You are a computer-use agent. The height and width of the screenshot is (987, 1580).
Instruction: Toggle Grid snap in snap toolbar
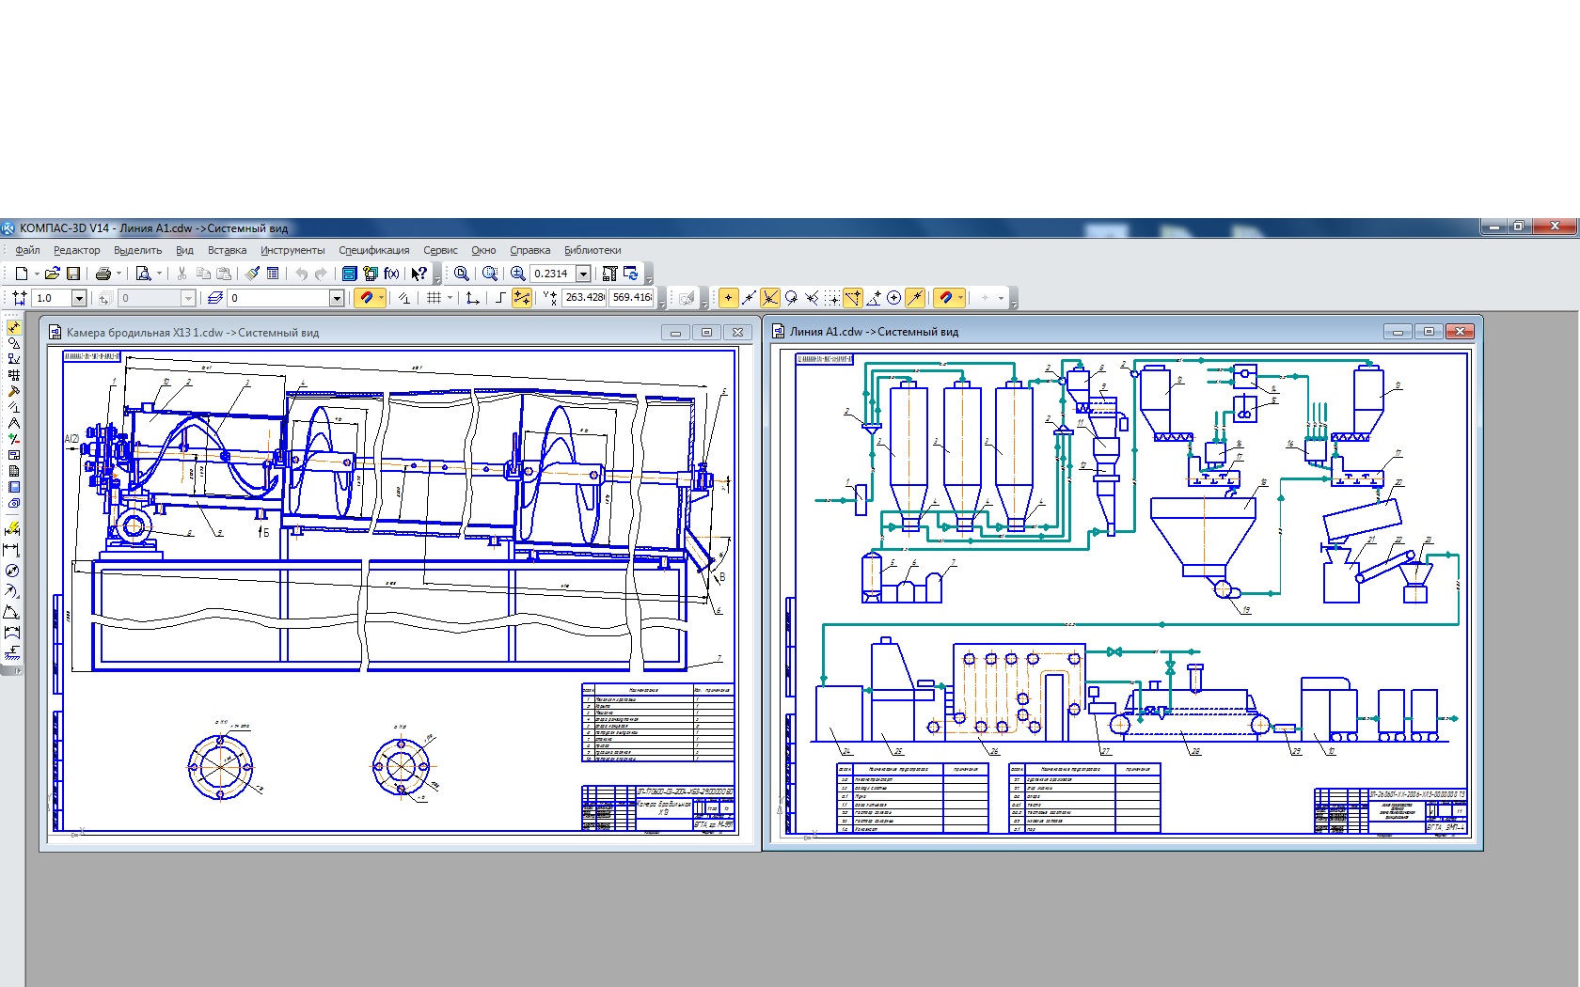pos(832,298)
